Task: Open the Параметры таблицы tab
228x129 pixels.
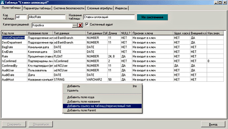Action: coord(37,8)
